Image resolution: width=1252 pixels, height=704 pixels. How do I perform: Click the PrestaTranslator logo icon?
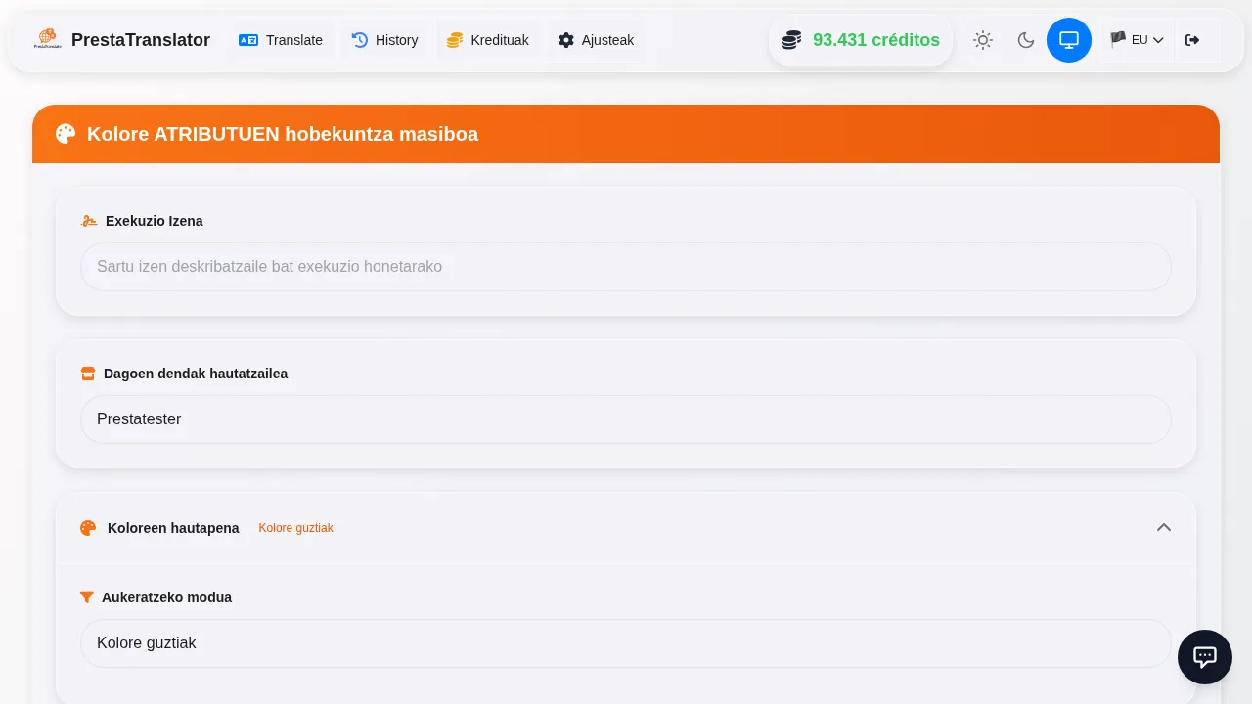click(x=47, y=40)
